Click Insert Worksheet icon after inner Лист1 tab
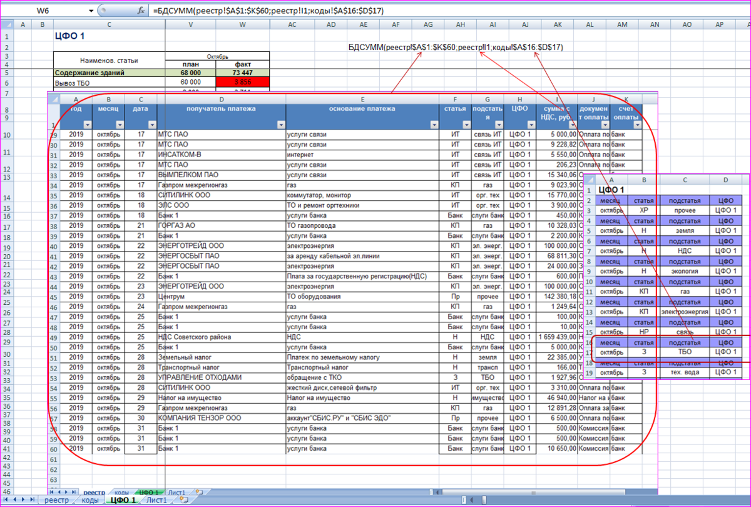Viewport: 751px width, 507px height. click(x=198, y=493)
